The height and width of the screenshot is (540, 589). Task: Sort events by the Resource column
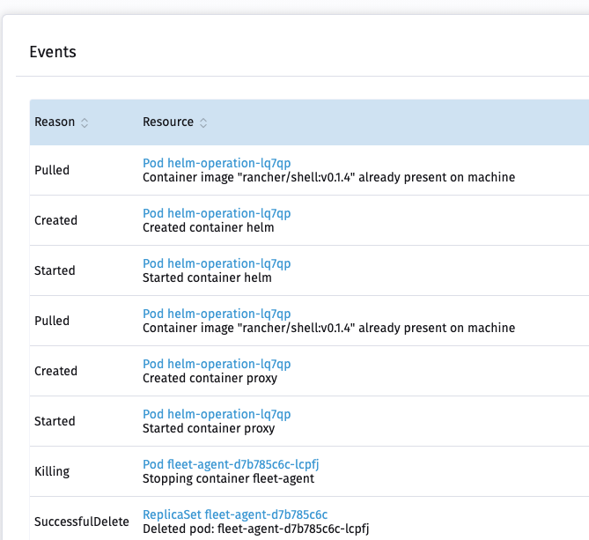coord(203,122)
